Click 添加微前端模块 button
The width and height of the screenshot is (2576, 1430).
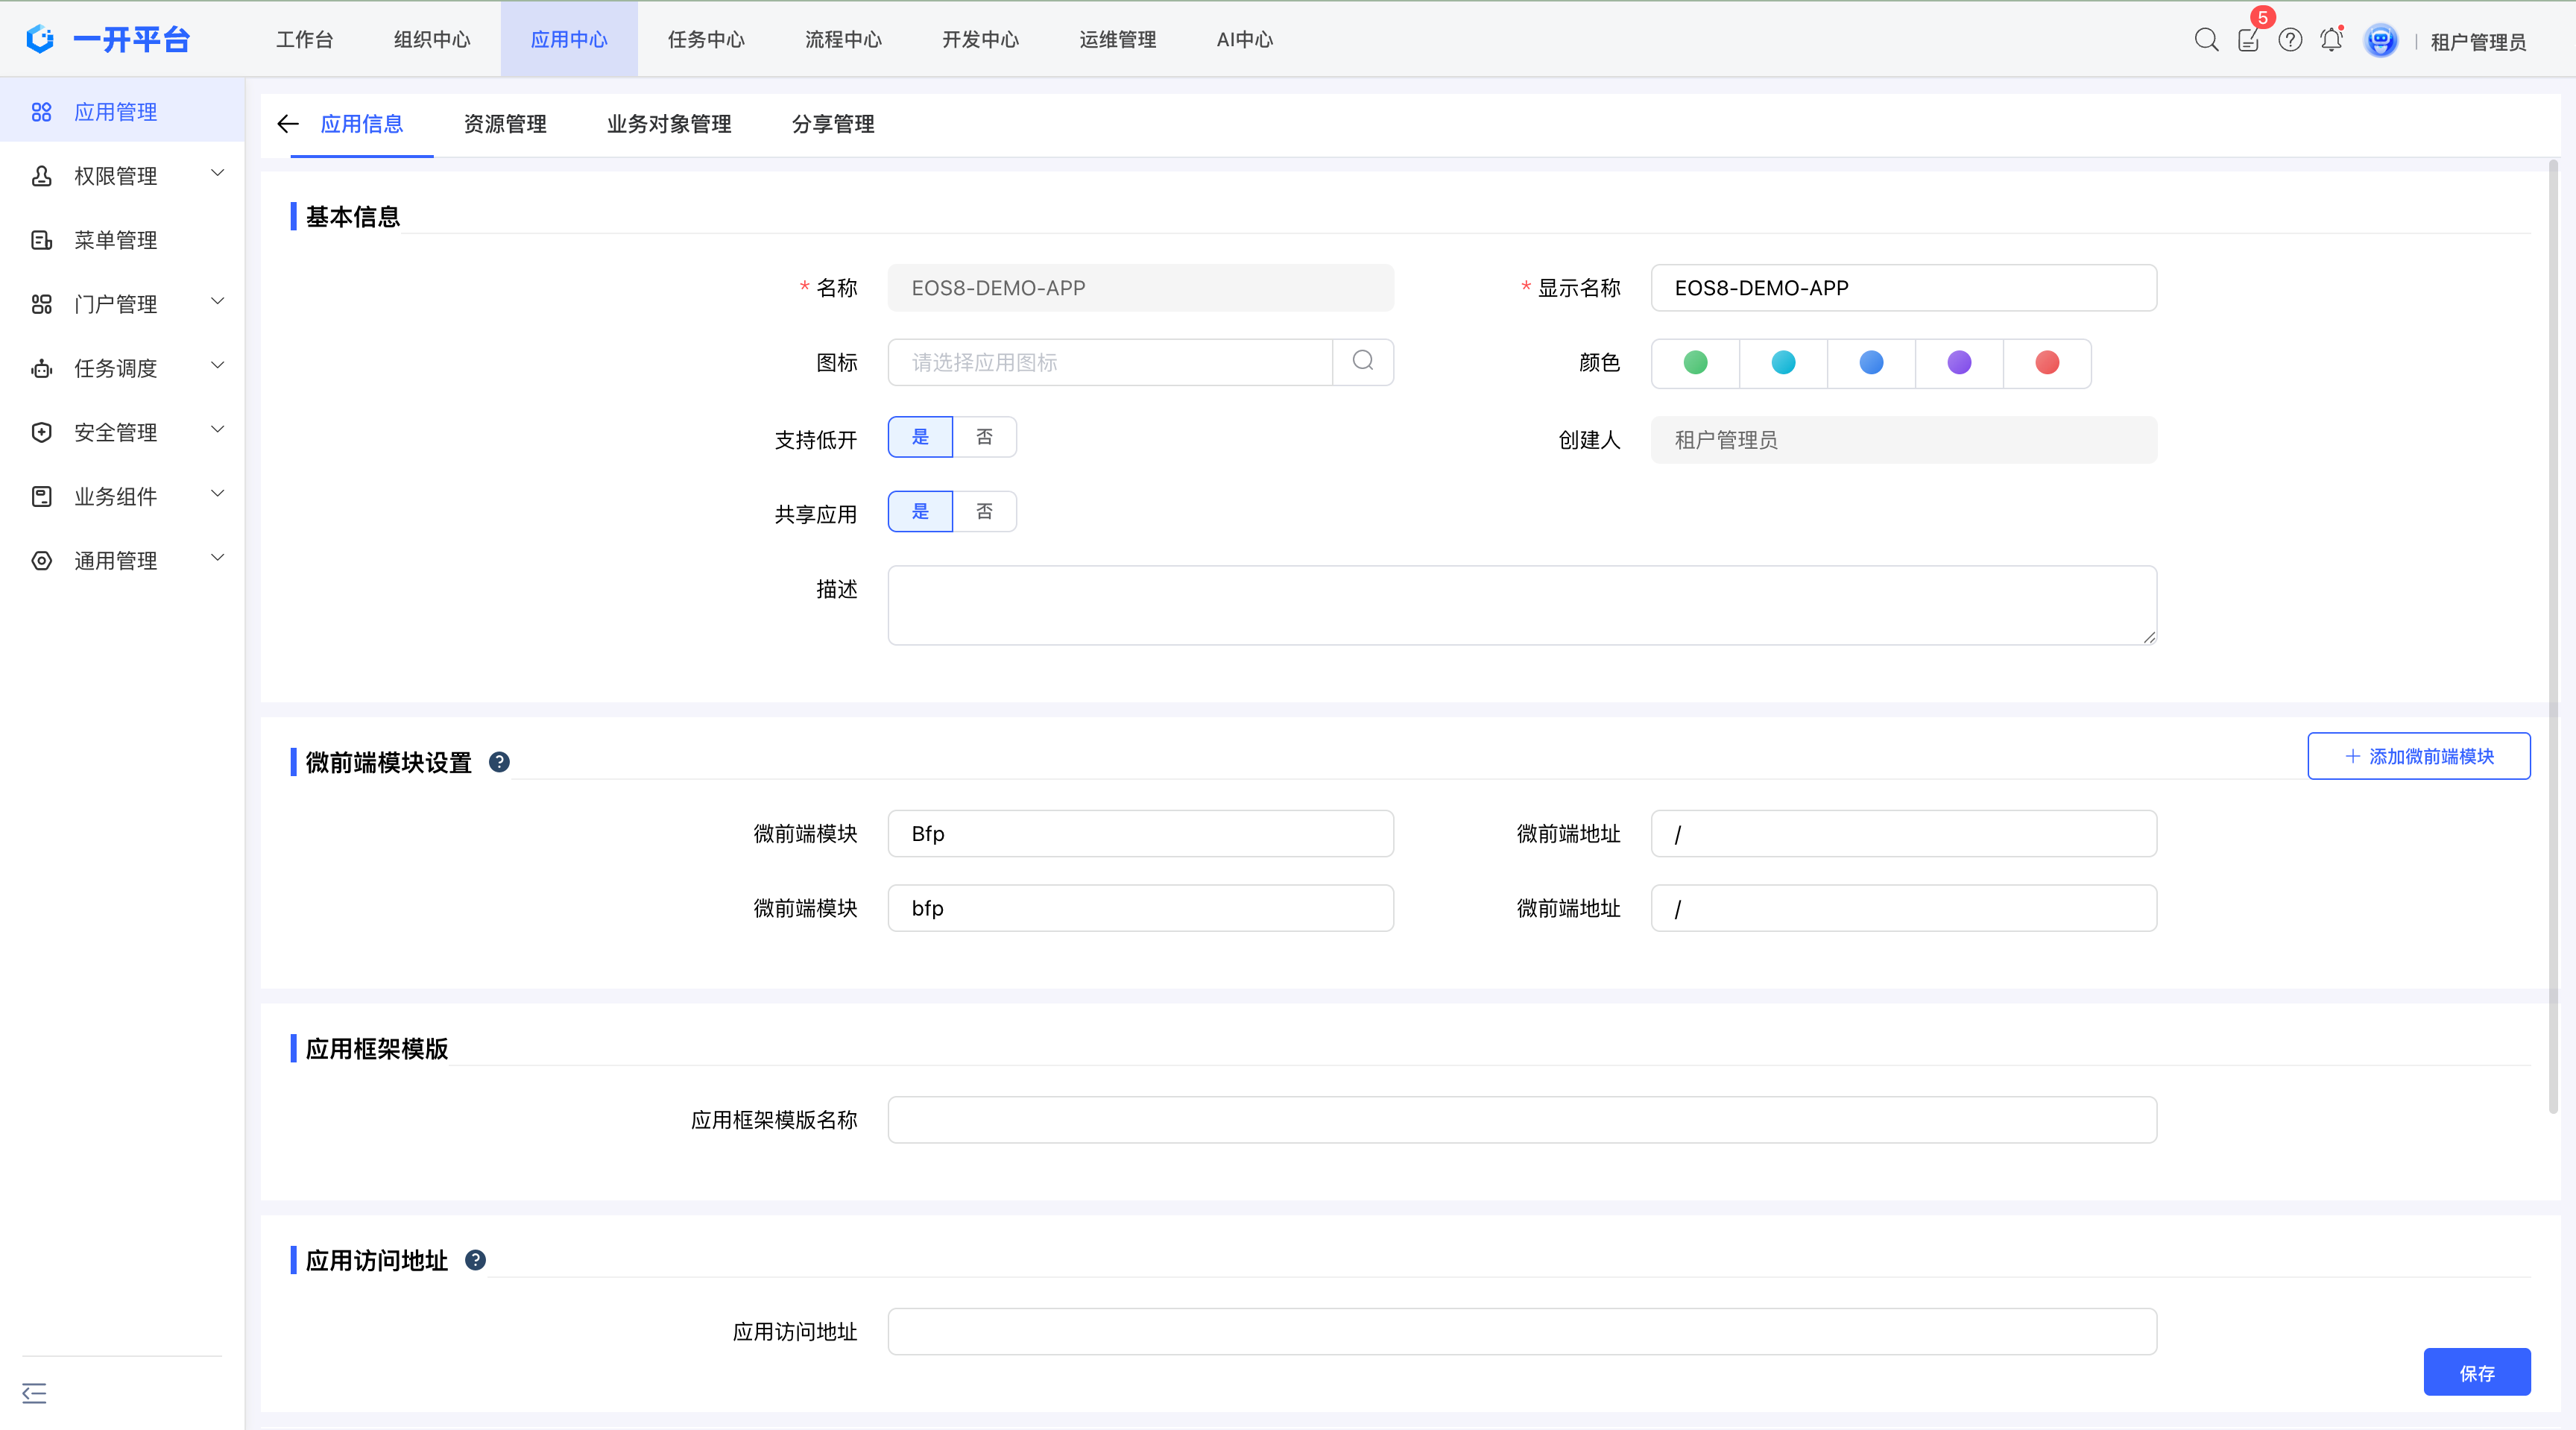pyautogui.click(x=2418, y=756)
